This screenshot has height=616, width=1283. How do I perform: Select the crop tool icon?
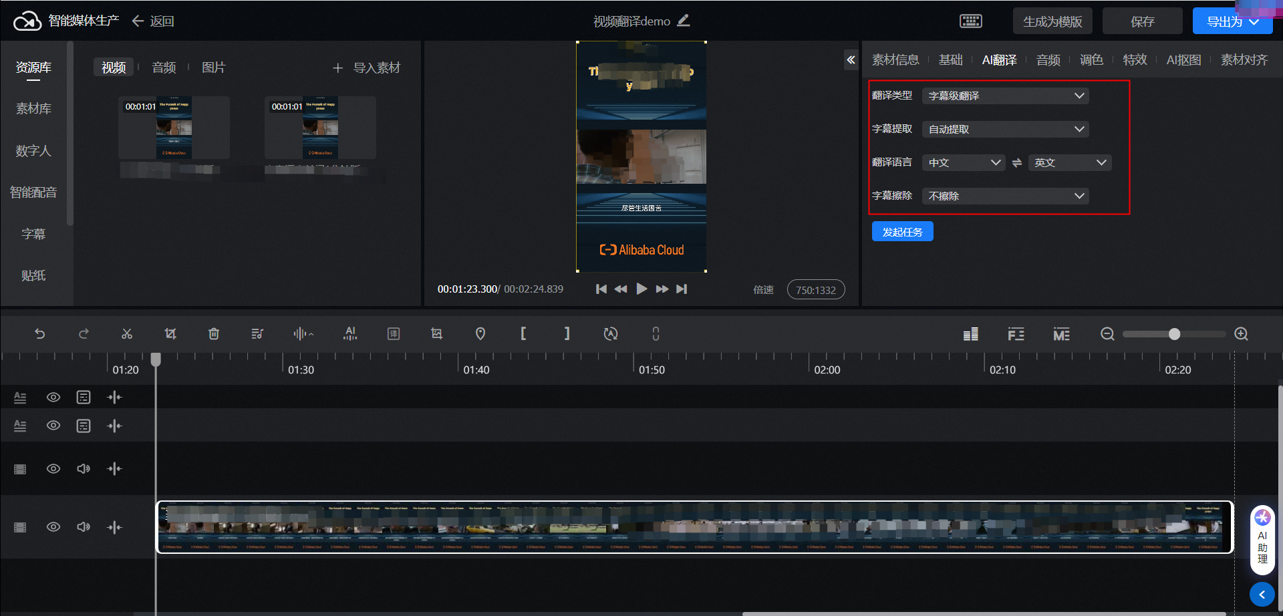pyautogui.click(x=170, y=333)
